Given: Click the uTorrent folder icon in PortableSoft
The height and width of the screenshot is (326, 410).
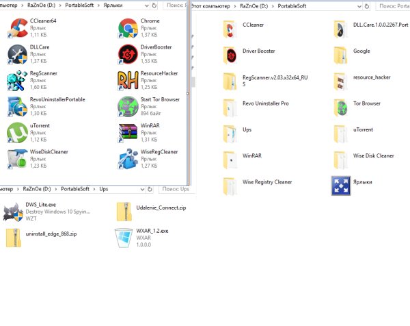Looking at the screenshot, I should tap(340, 134).
